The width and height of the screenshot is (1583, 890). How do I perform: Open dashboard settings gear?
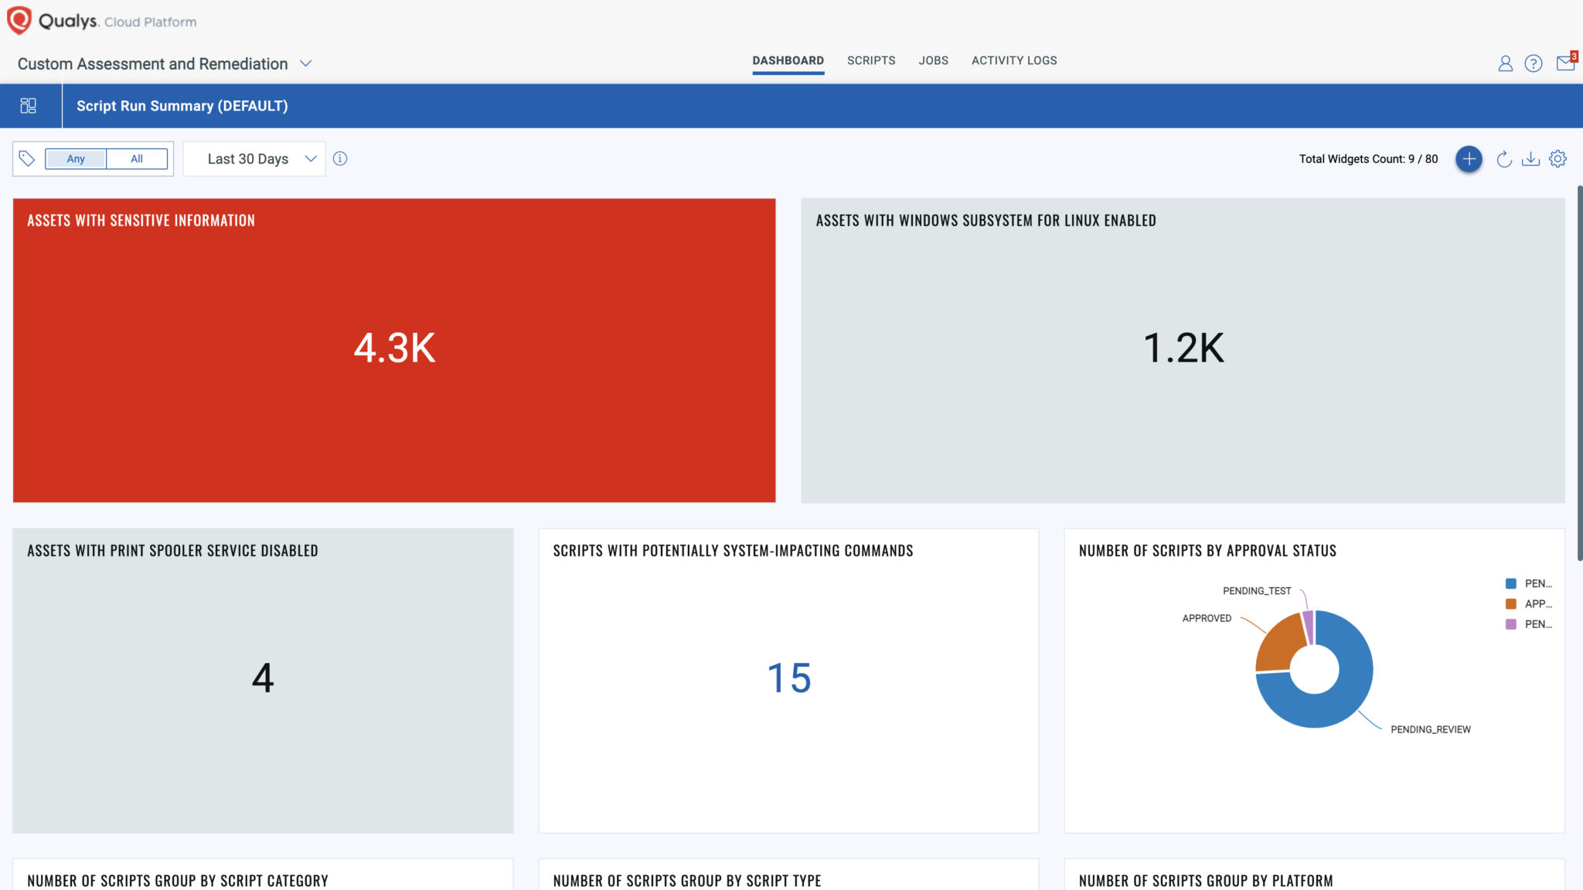[x=1557, y=159]
